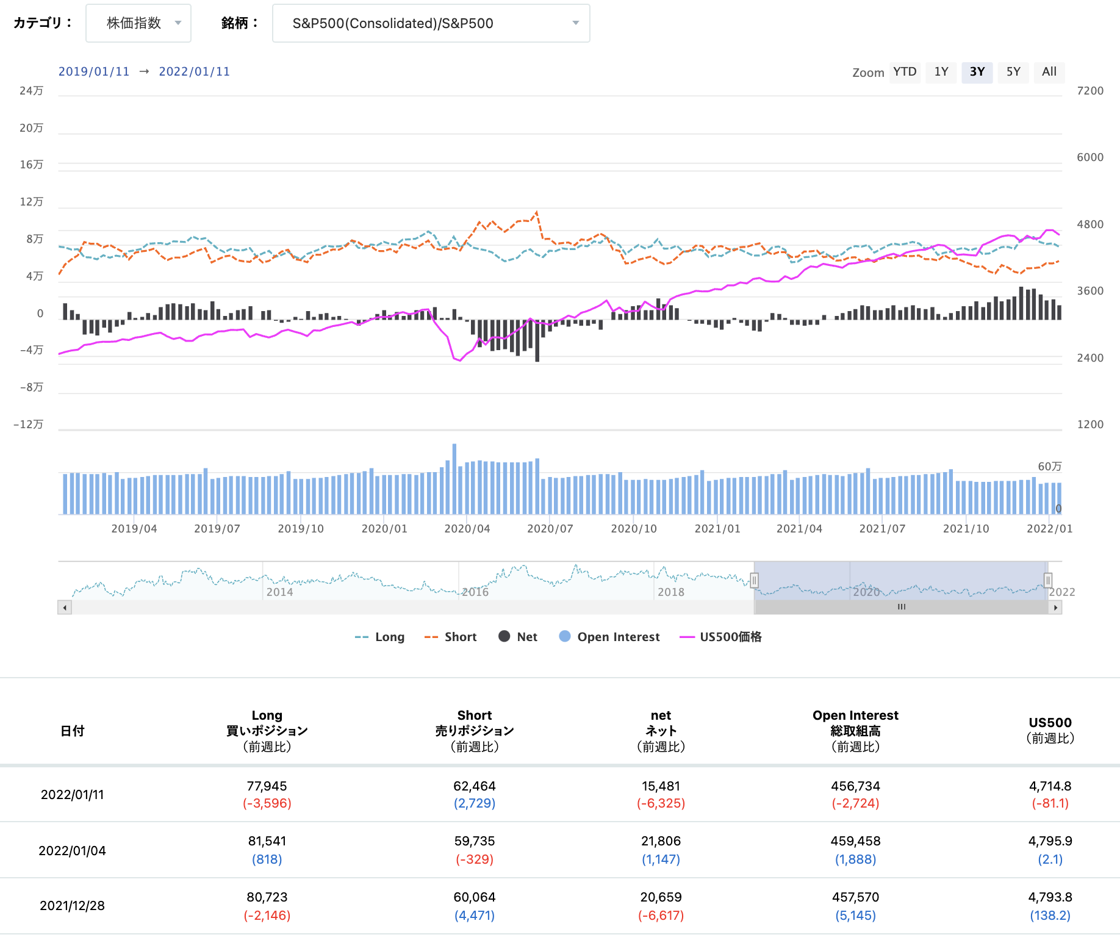The height and width of the screenshot is (943, 1120).
Task: Click the end date 2022/01/11
Action: (195, 71)
